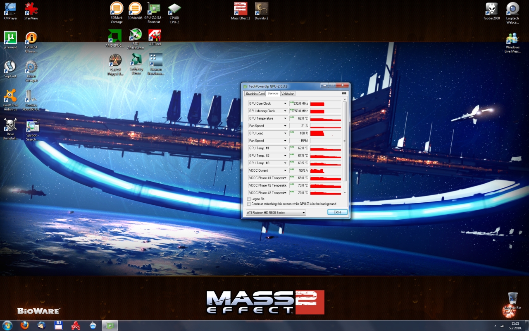Click the GPU-Z taskbar button
The width and height of the screenshot is (529, 331).
[x=110, y=325]
